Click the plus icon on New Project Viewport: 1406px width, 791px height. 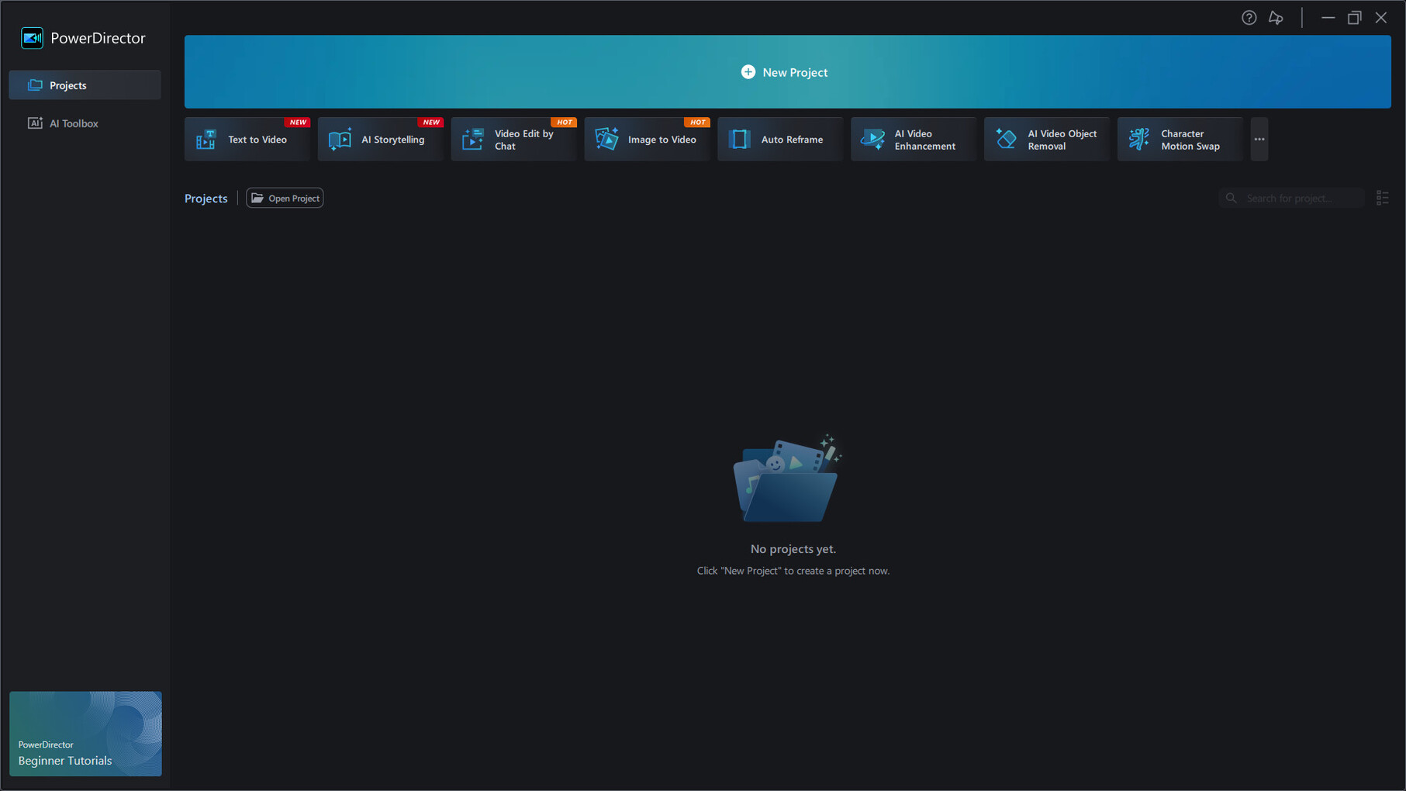(748, 72)
